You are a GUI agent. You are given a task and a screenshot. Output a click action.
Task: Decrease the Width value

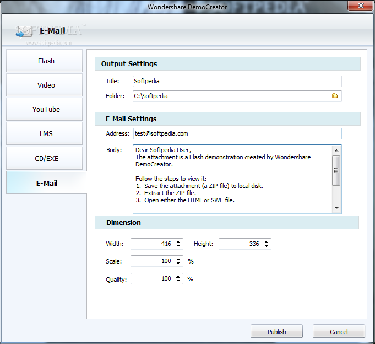[178, 246]
